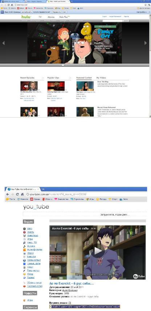Click the Hulu search input field
This screenshot has height=311, width=151.
113,21
